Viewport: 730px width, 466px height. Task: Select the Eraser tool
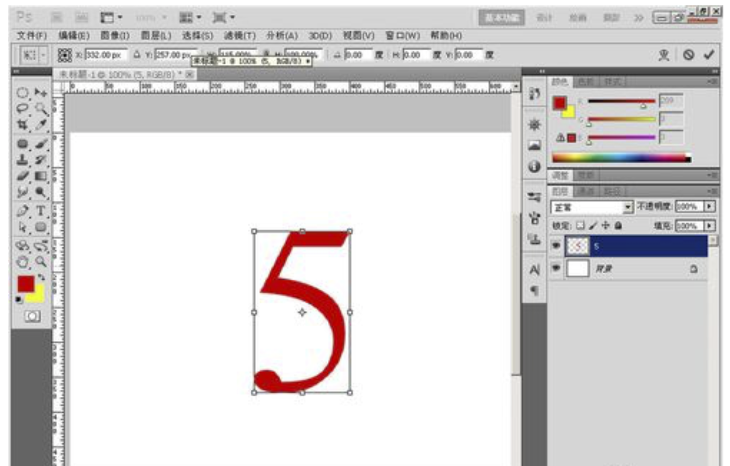point(23,176)
